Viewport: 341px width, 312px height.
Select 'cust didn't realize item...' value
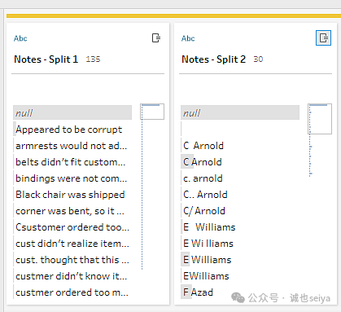[72, 244]
